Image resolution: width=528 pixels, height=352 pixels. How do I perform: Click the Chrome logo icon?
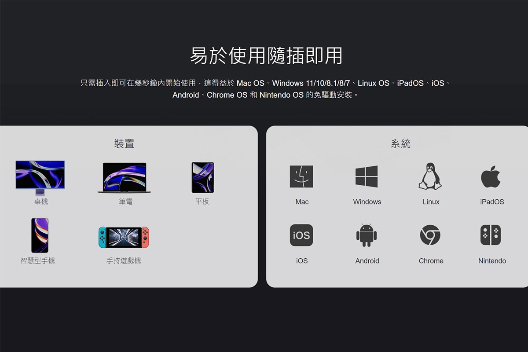pos(430,235)
